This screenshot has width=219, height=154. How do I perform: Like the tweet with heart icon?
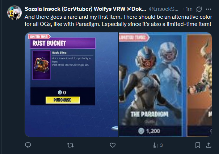point(113,145)
